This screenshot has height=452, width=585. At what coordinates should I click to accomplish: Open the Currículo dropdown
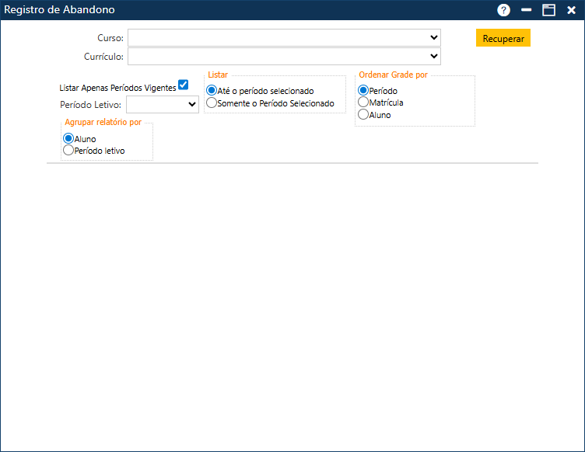click(x=433, y=56)
